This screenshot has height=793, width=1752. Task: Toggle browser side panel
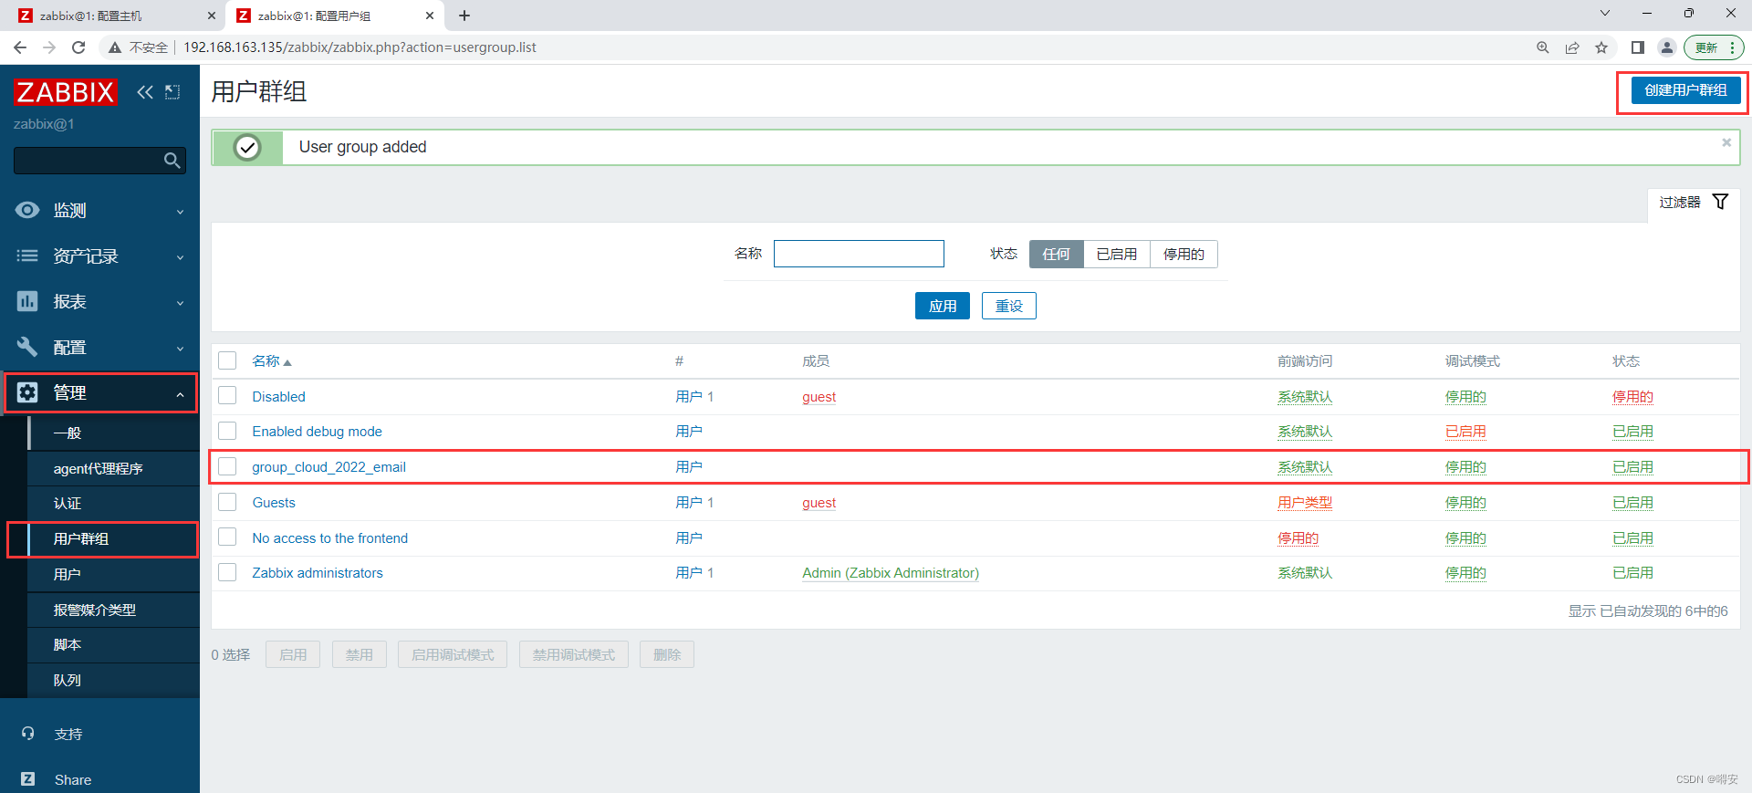point(1638,47)
